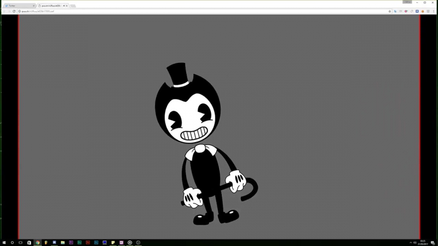Switch to Chrome in the taskbar
Image resolution: width=438 pixels, height=246 pixels.
pyautogui.click(x=37, y=243)
